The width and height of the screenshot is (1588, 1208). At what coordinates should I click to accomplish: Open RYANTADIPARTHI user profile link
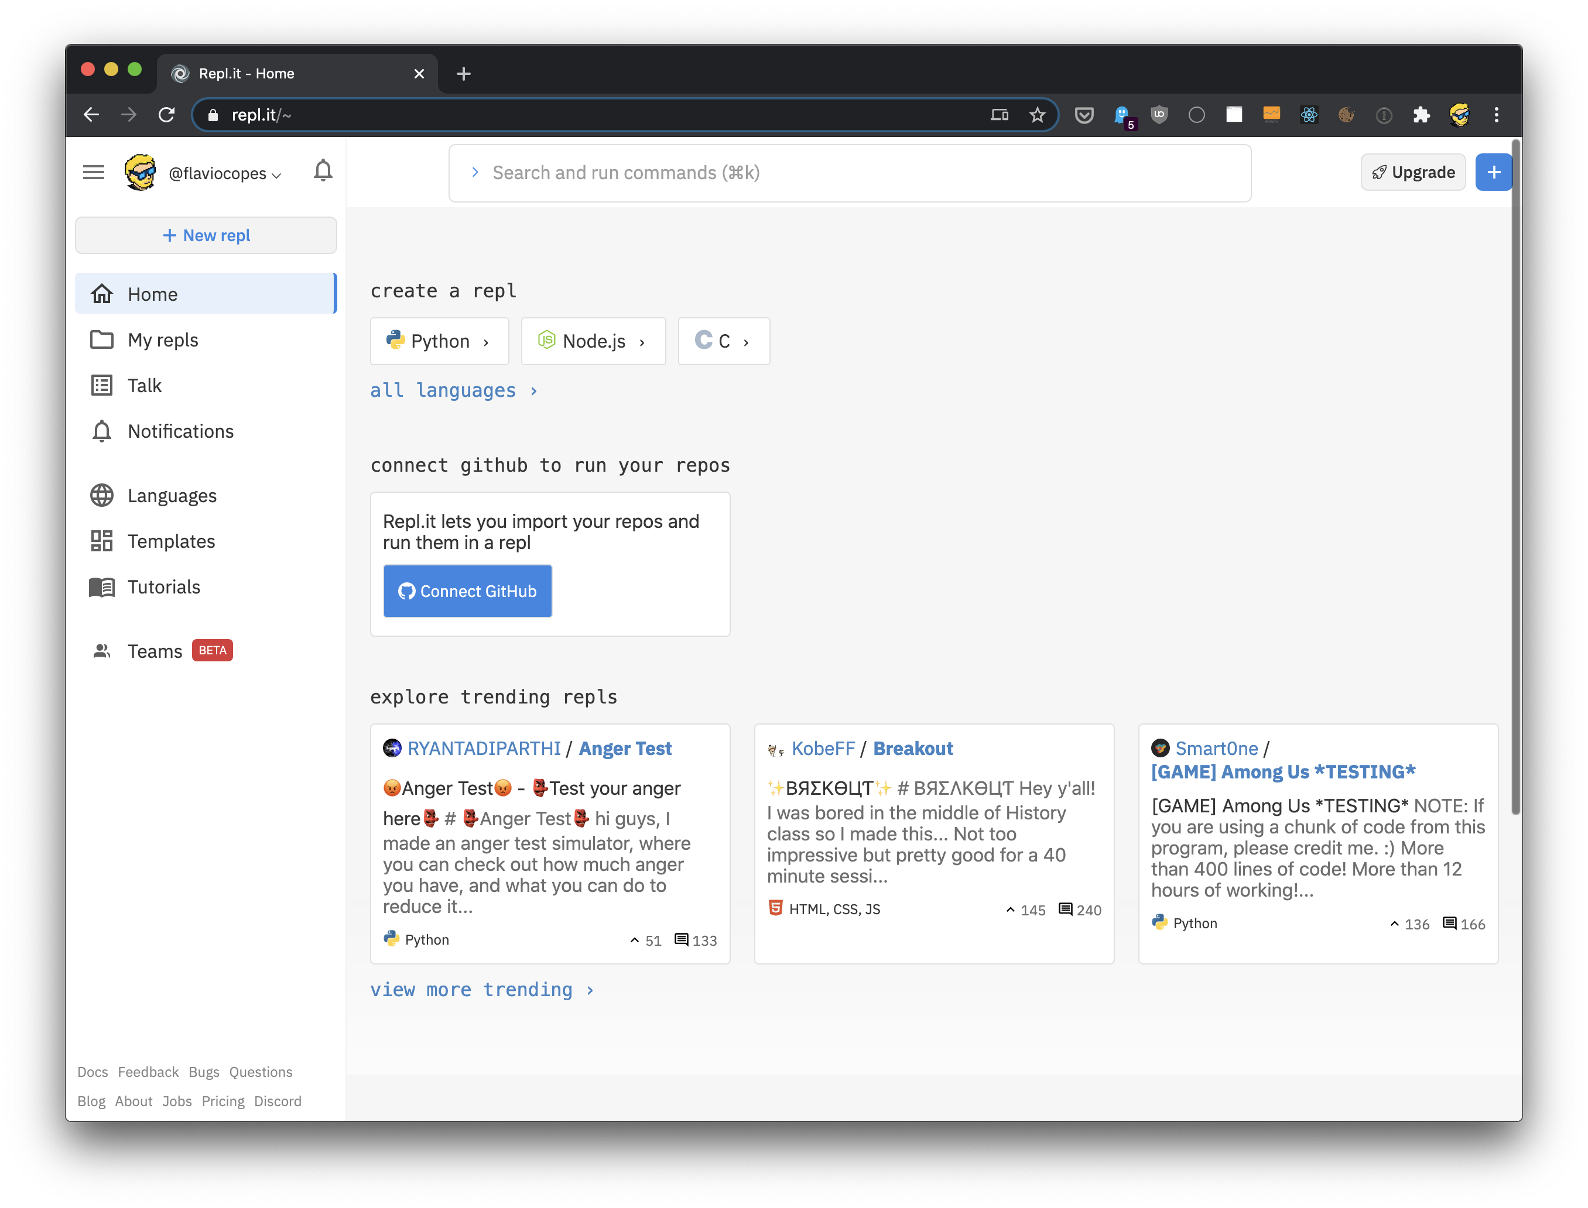point(483,749)
